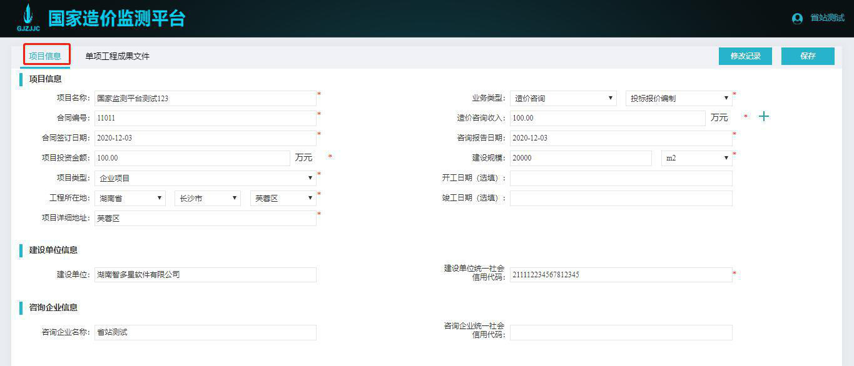Viewport: 854px width, 366px height.
Task: Click the user avatar beside 省站测试
Action: tap(796, 18)
